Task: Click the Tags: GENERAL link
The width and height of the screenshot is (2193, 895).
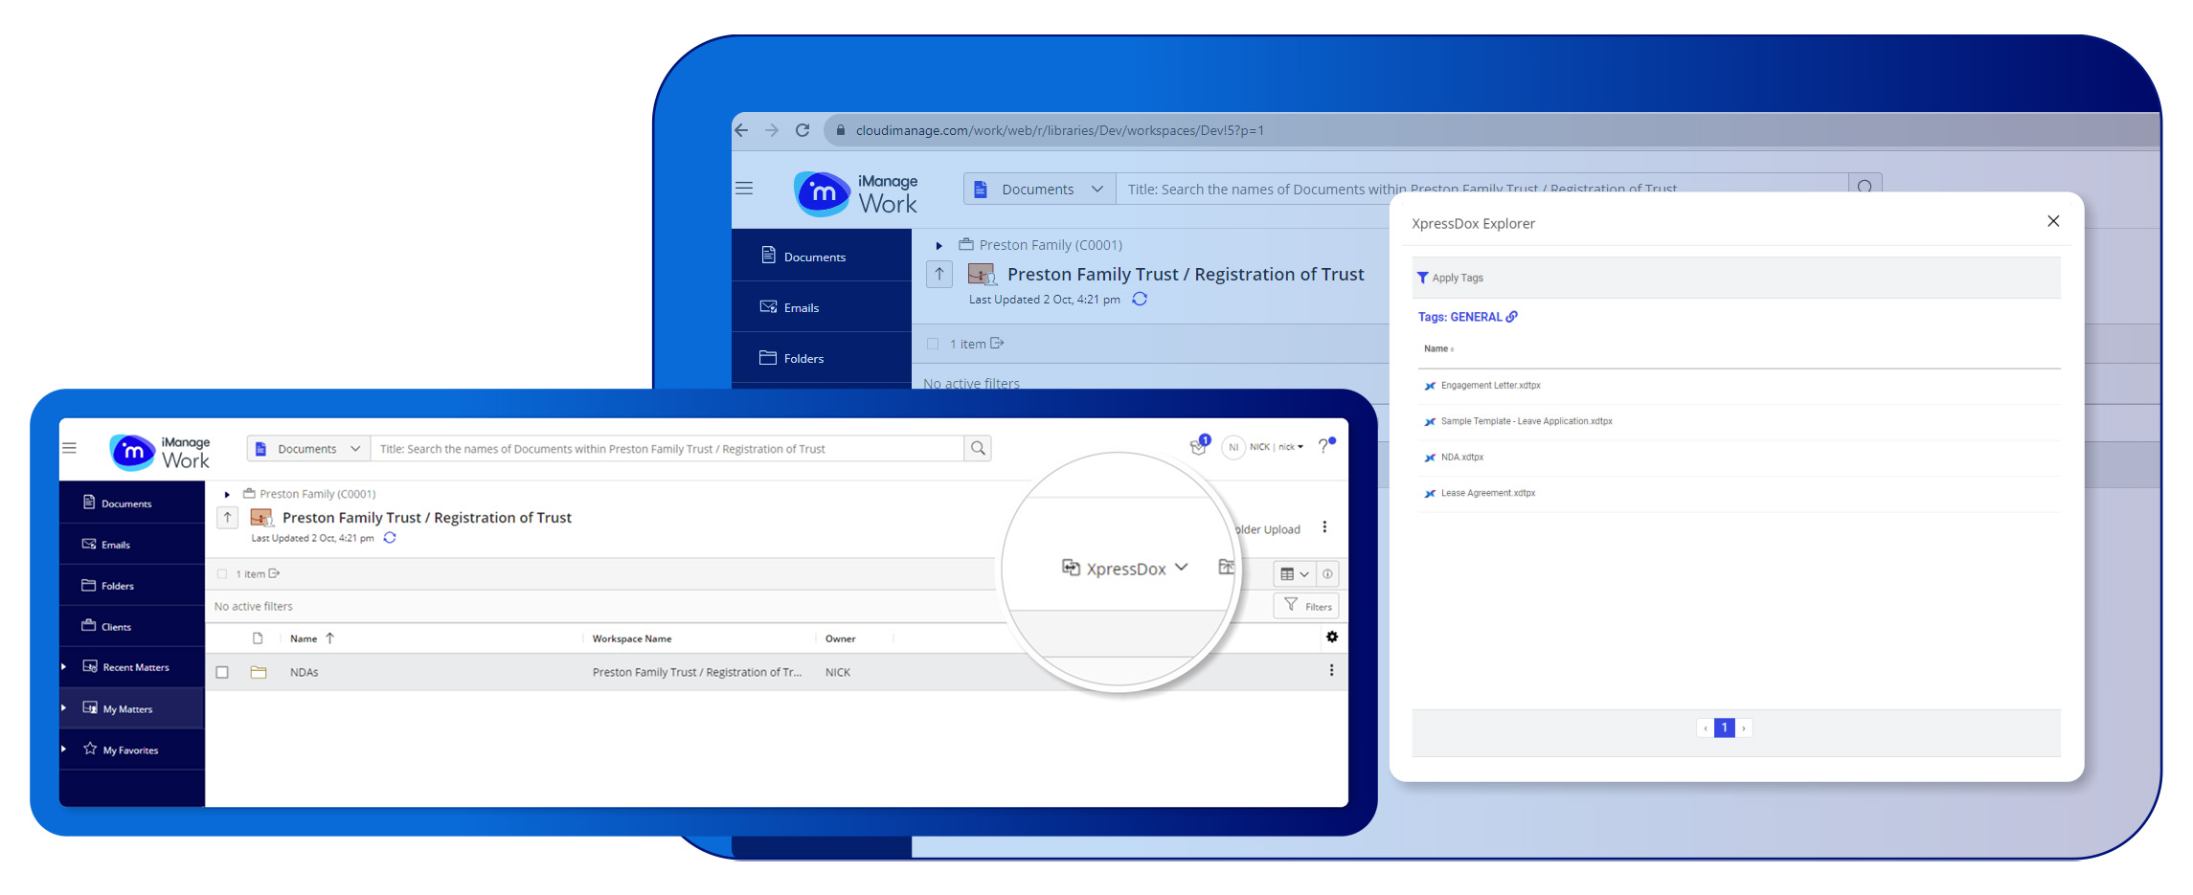Action: tap(1459, 317)
